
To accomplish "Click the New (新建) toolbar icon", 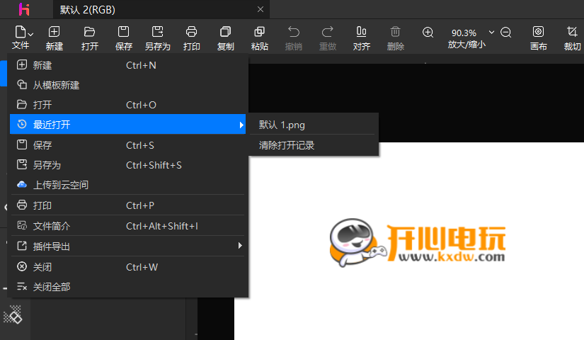I will pos(54,32).
